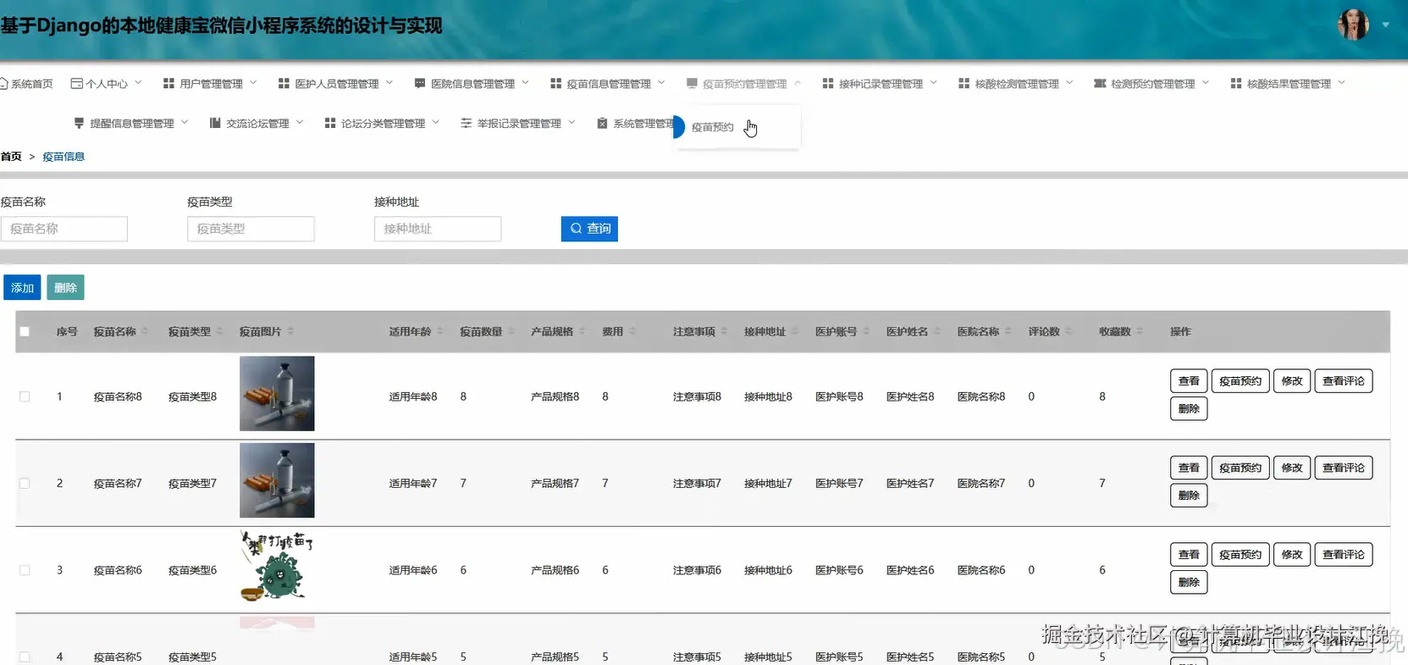The width and height of the screenshot is (1408, 665).
Task: Click sort icon next to 医护账号
Action: (x=867, y=331)
